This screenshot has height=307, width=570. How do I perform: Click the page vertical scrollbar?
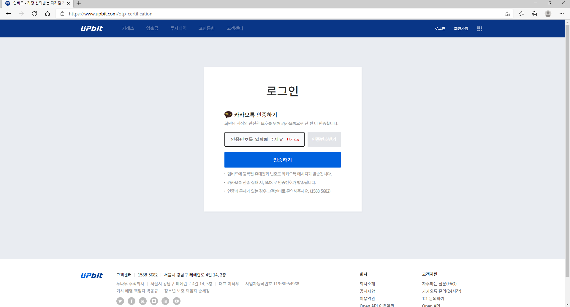tap(567, 151)
